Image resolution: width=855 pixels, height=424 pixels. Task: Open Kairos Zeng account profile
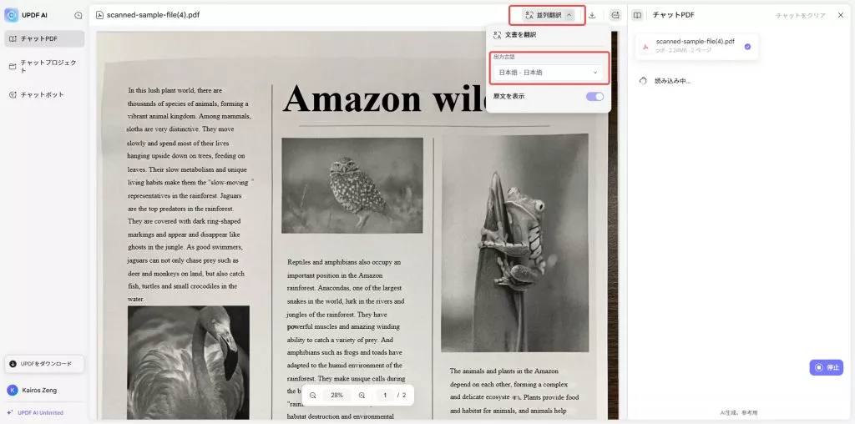click(33, 391)
